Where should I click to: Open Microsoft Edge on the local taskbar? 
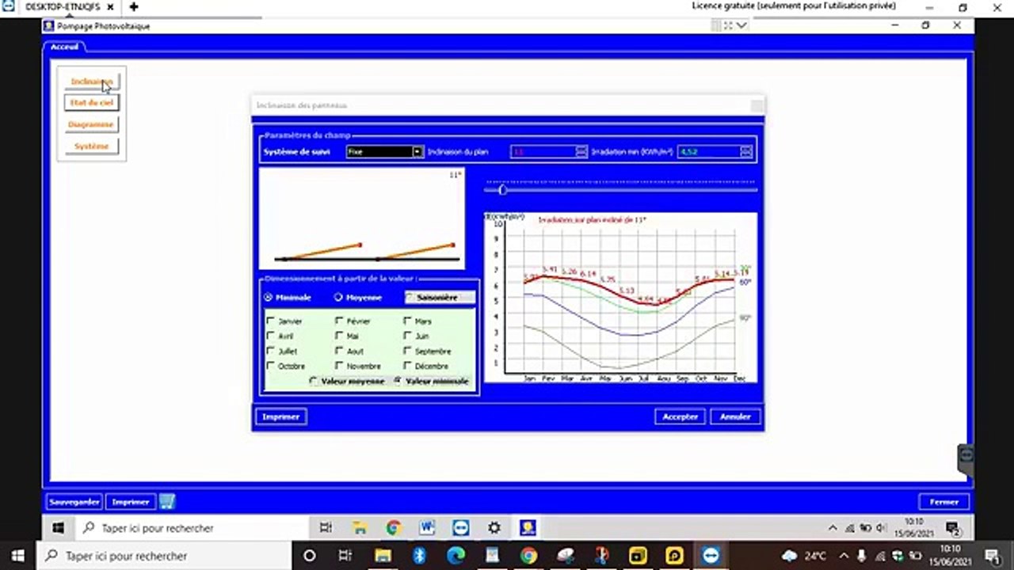456,556
